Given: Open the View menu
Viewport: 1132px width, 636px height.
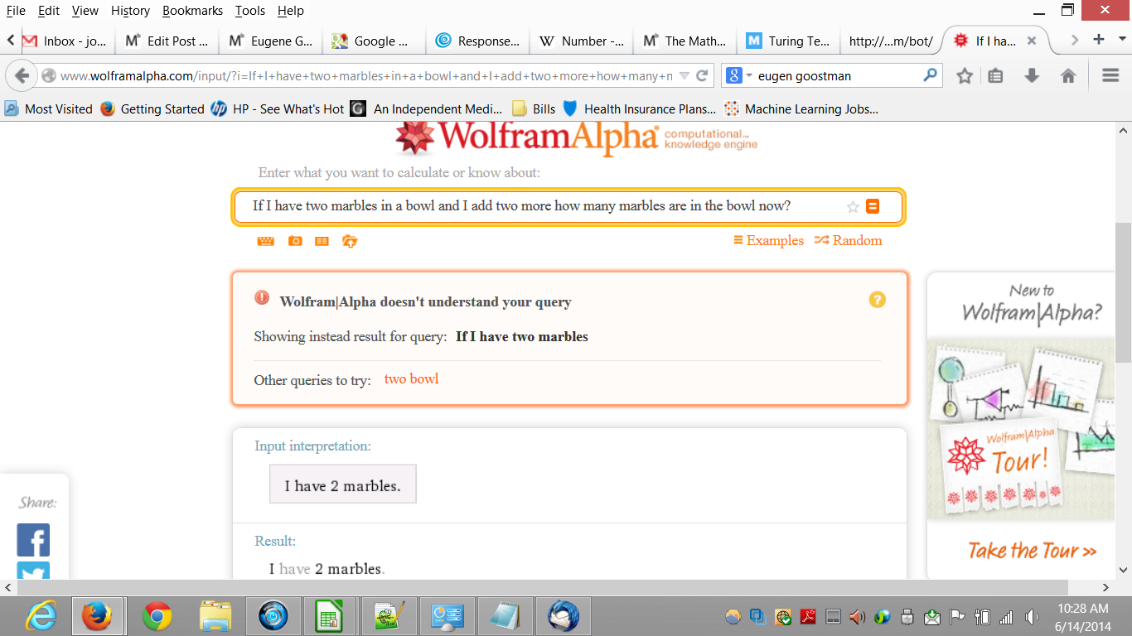Looking at the screenshot, I should tap(85, 11).
